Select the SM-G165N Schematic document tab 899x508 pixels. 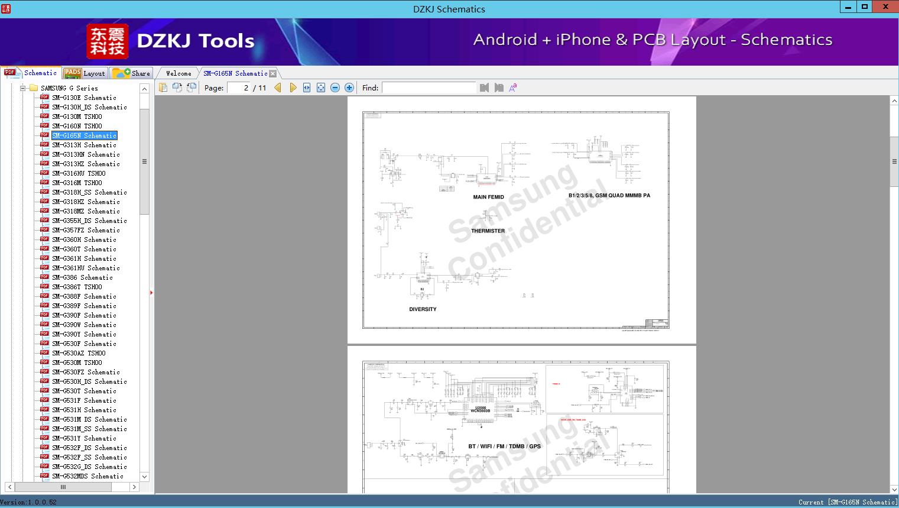coord(235,73)
